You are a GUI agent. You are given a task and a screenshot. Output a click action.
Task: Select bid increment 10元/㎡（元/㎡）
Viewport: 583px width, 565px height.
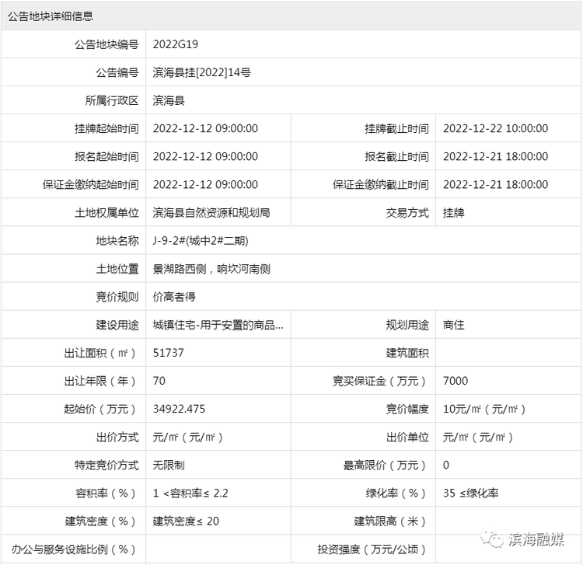pyautogui.click(x=484, y=410)
